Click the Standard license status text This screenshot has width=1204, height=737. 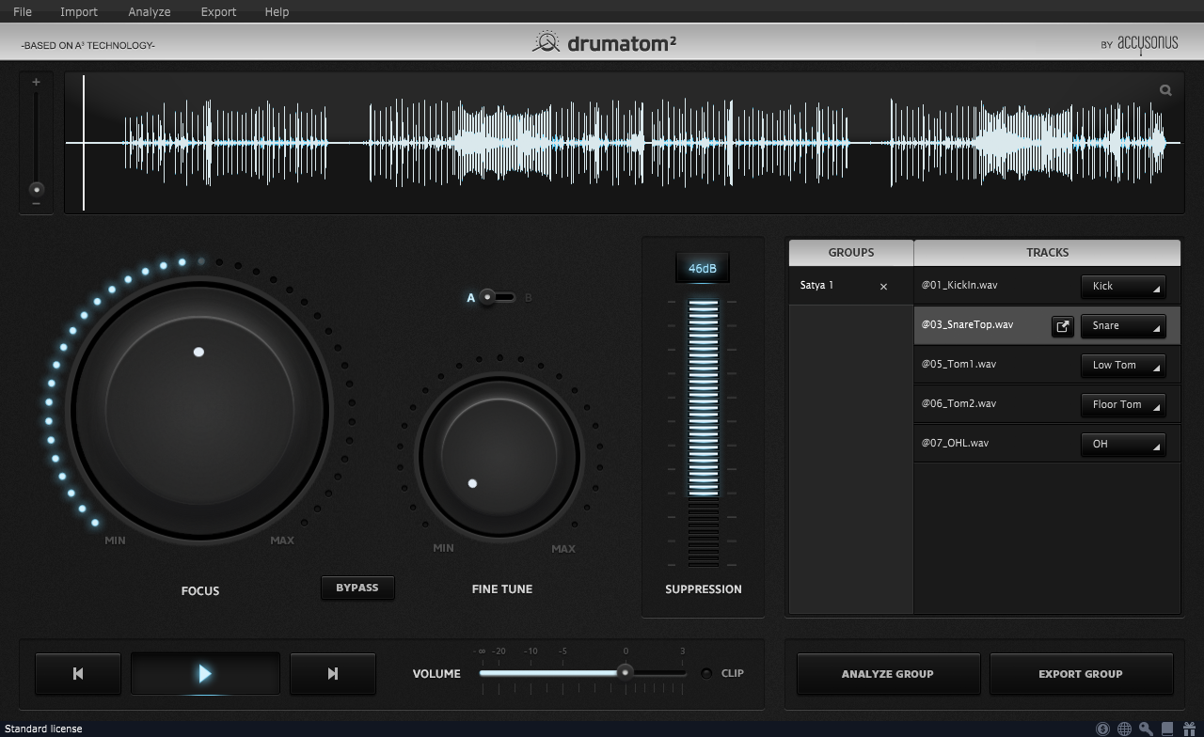coord(43,729)
